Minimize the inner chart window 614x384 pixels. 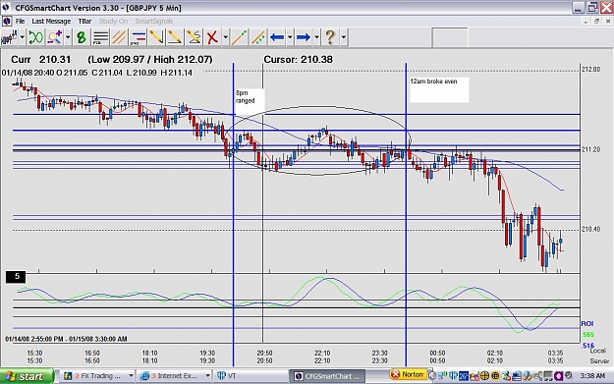click(586, 22)
